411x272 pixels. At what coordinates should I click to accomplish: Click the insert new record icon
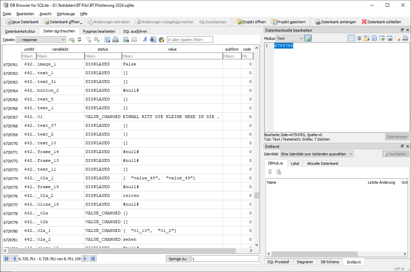126,40
